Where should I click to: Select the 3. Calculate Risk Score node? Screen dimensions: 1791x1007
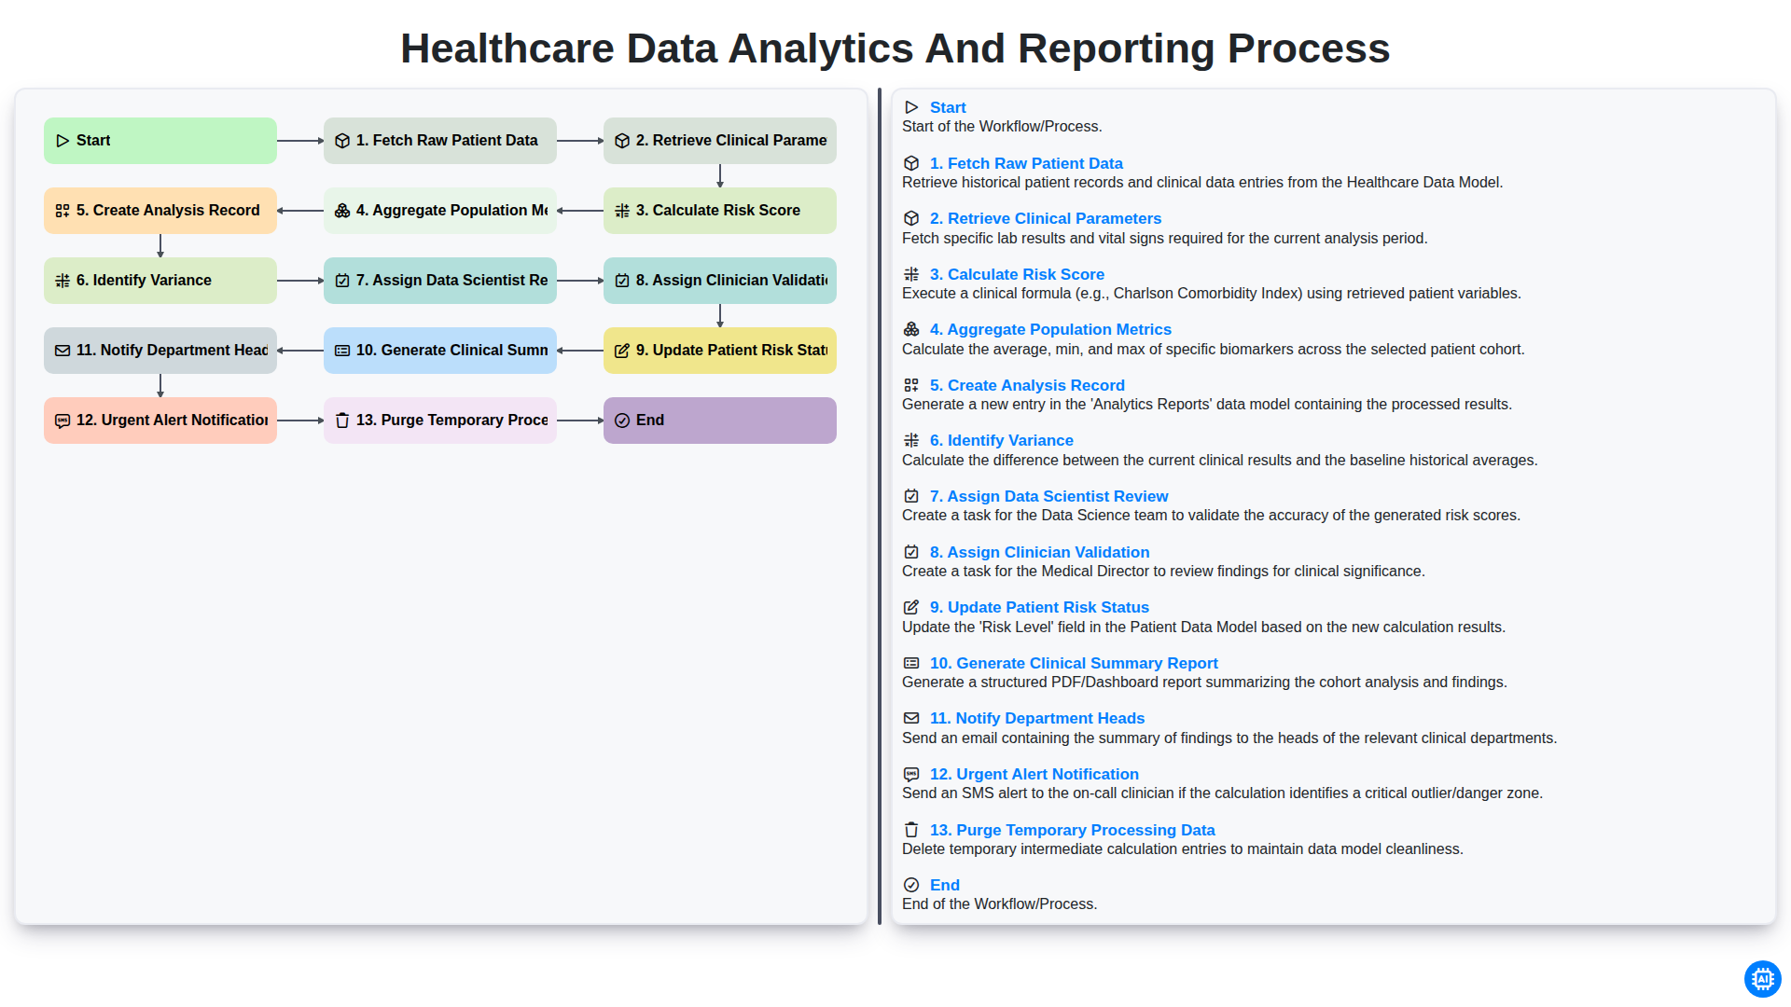[x=720, y=211]
